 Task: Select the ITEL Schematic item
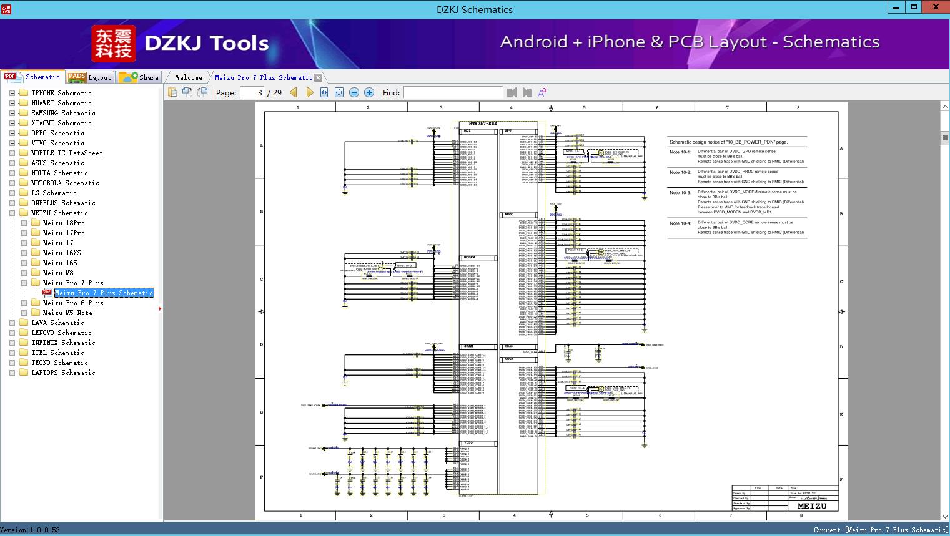click(x=57, y=353)
